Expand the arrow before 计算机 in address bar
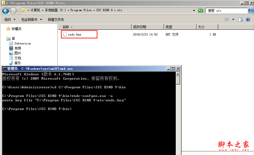Image resolution: width=254 pixels, height=155 pixels. [28, 10]
